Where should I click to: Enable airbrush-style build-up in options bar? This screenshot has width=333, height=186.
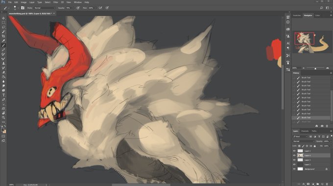[100, 8]
